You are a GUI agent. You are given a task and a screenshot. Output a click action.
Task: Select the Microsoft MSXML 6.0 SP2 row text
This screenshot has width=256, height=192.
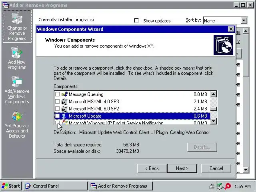(94, 109)
